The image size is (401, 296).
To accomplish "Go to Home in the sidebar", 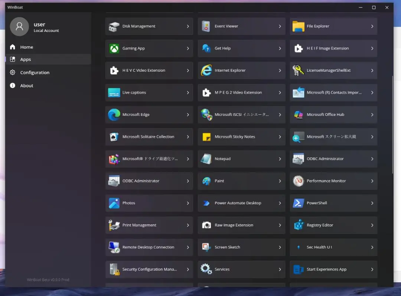I will coord(48,47).
